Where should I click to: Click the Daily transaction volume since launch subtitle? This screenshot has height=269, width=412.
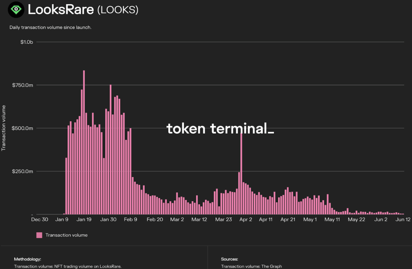tap(50, 28)
